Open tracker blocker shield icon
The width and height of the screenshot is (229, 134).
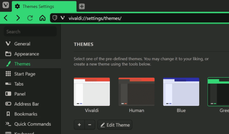(55, 18)
